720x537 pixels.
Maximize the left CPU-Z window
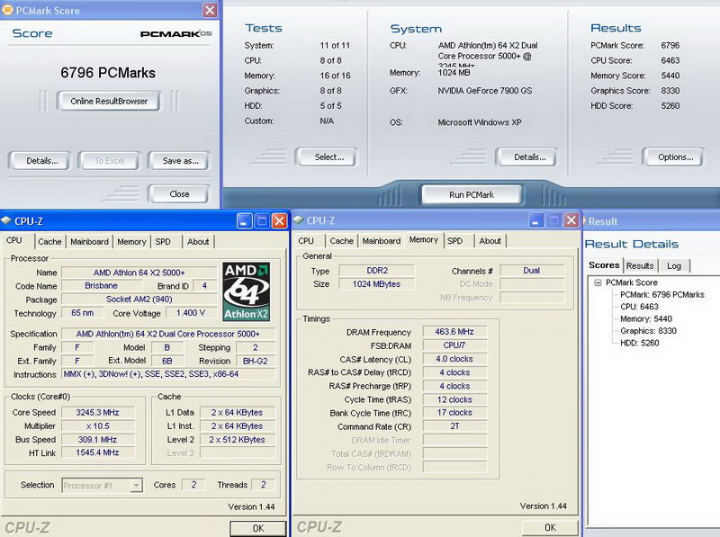[262, 221]
